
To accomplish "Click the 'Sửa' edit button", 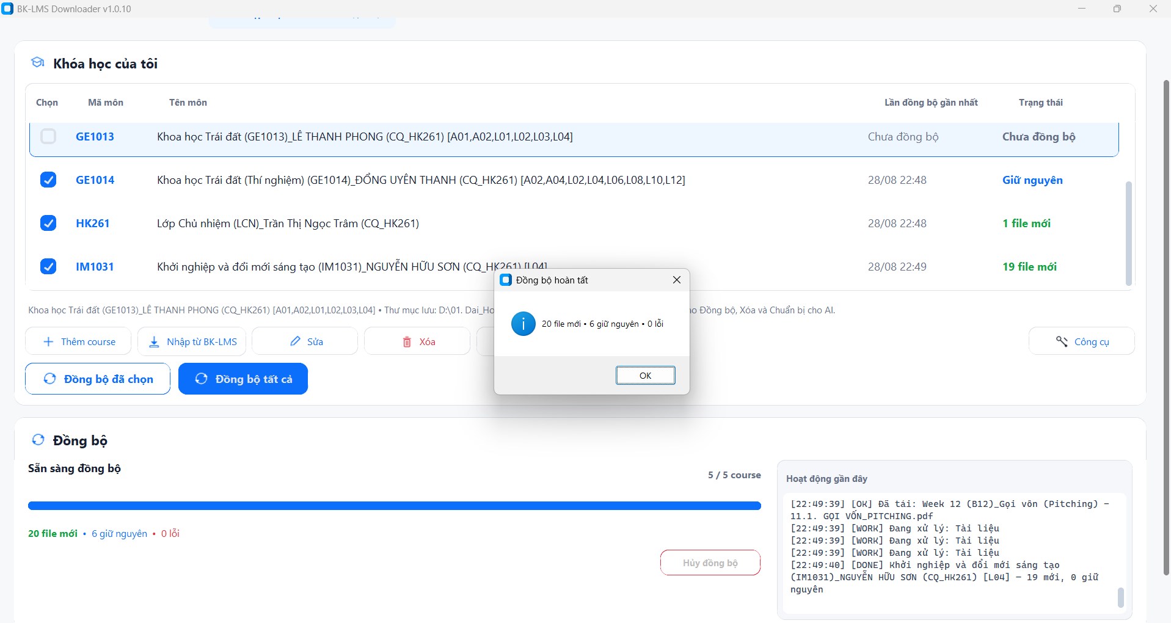I will coord(305,341).
